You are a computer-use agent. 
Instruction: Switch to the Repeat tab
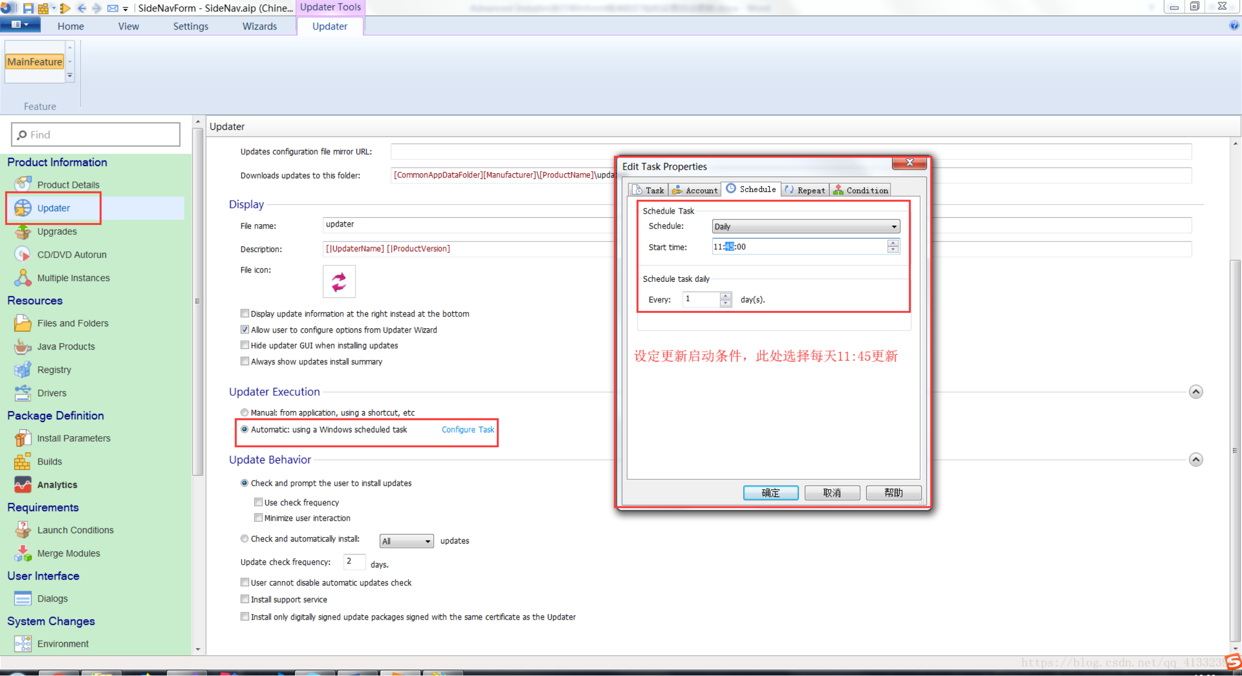tap(805, 190)
